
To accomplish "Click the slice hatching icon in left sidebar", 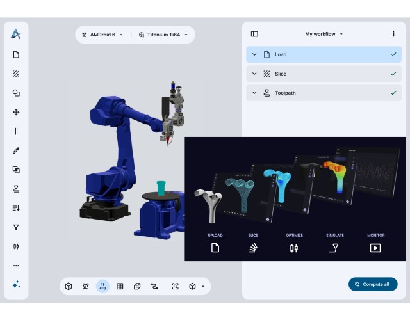I will [x=16, y=74].
